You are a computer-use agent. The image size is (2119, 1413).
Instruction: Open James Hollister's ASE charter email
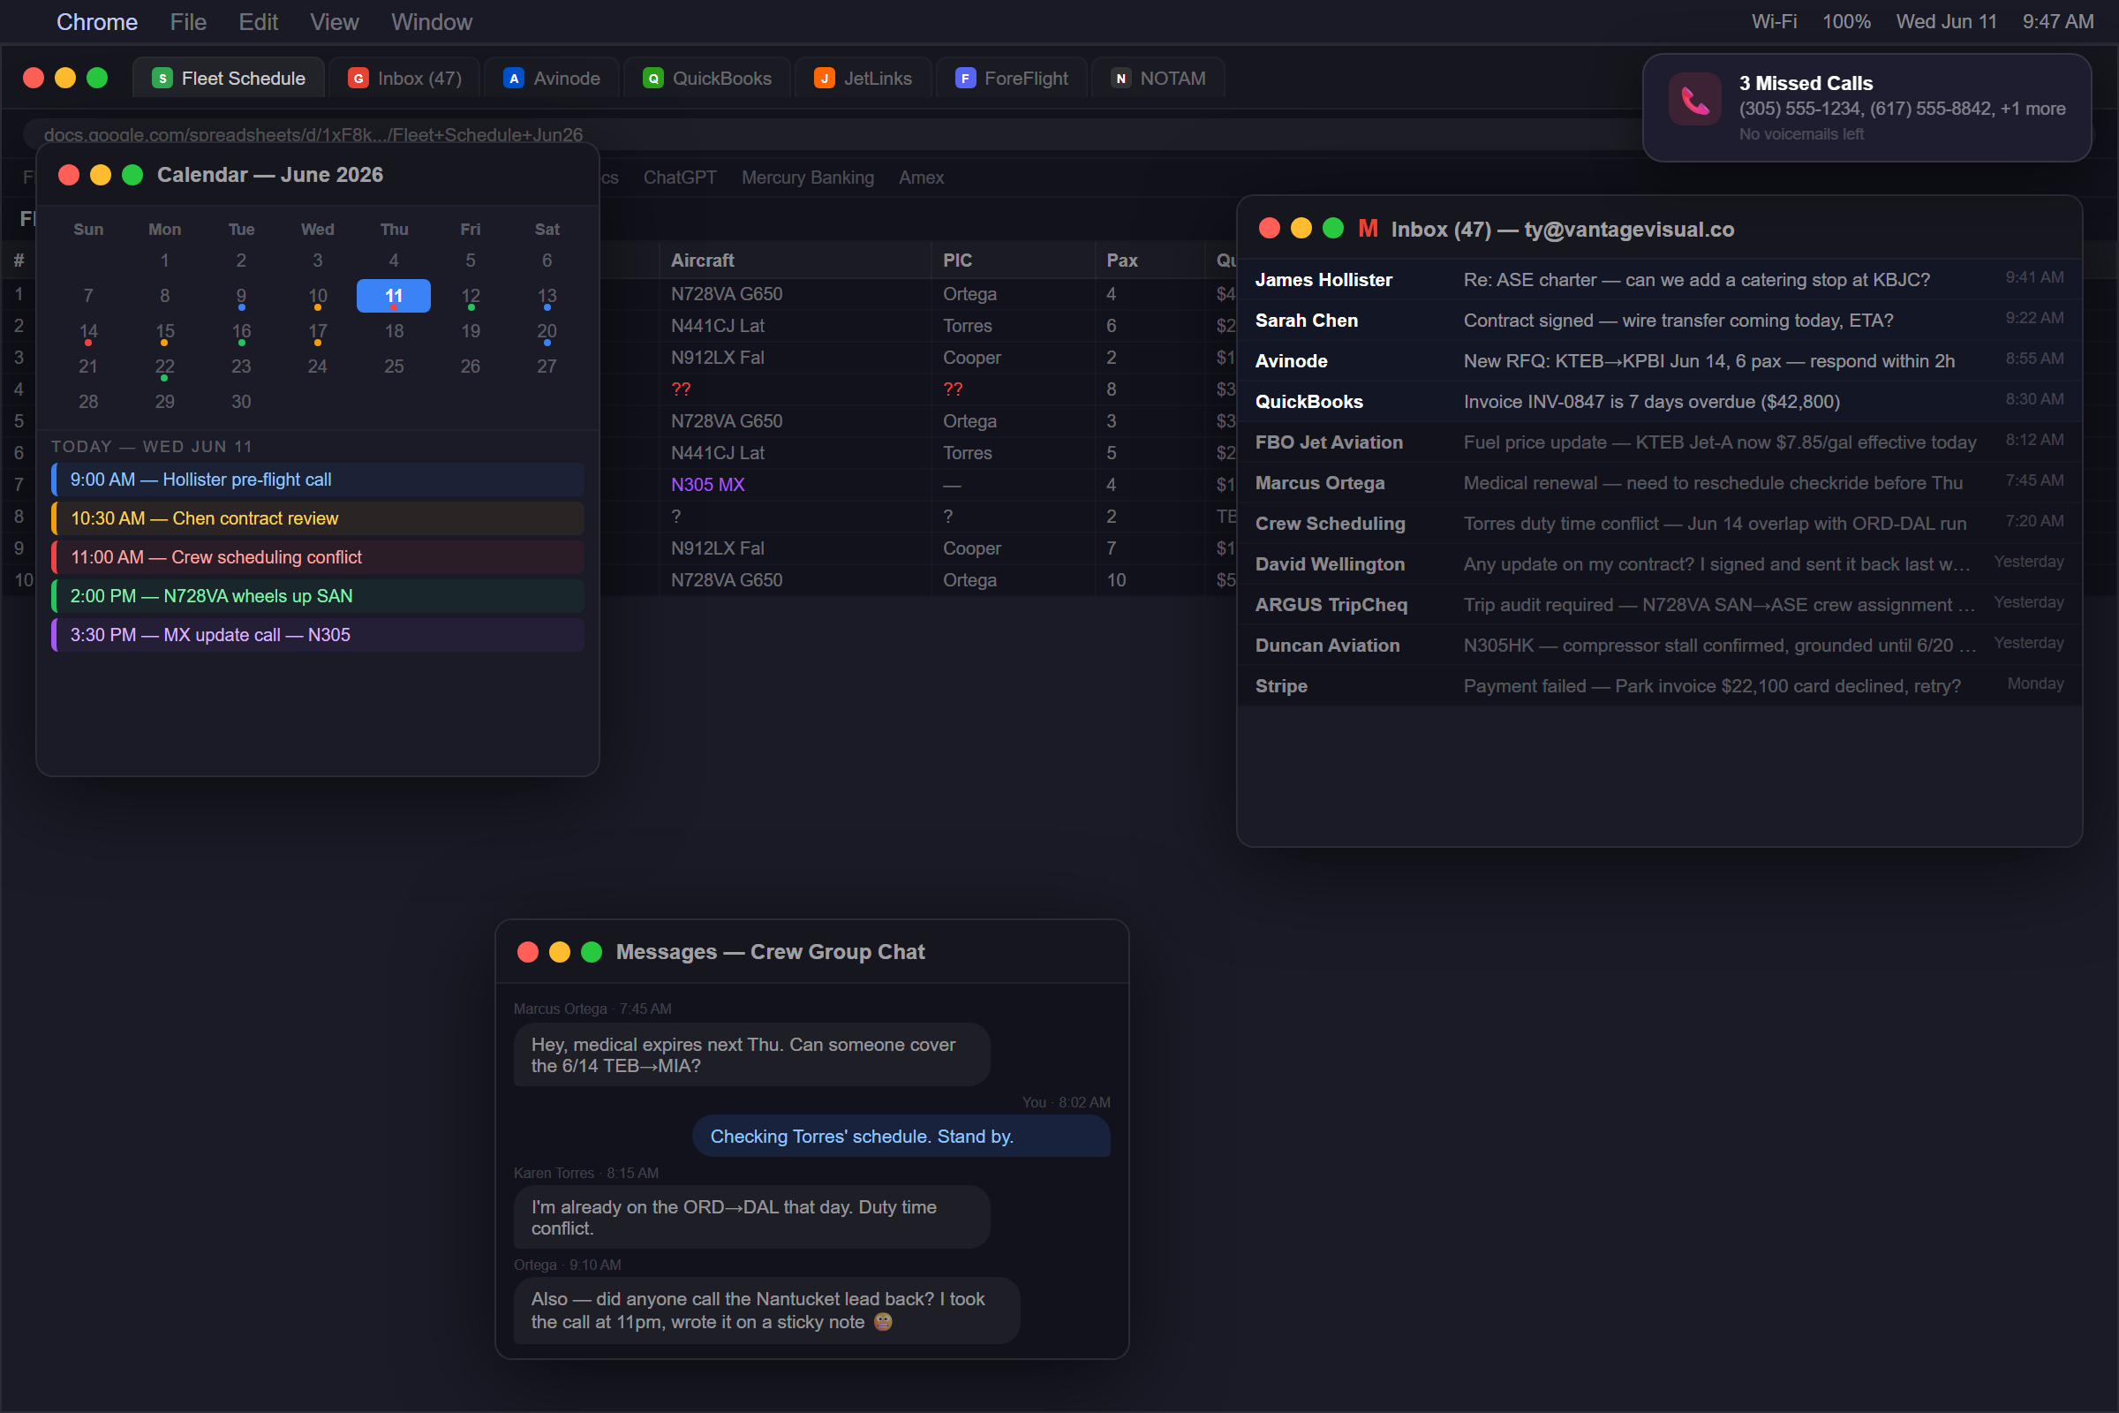point(1660,279)
